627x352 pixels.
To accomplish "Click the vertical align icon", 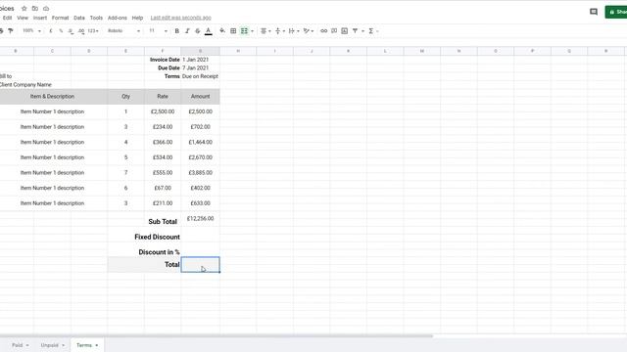I will tap(278, 30).
